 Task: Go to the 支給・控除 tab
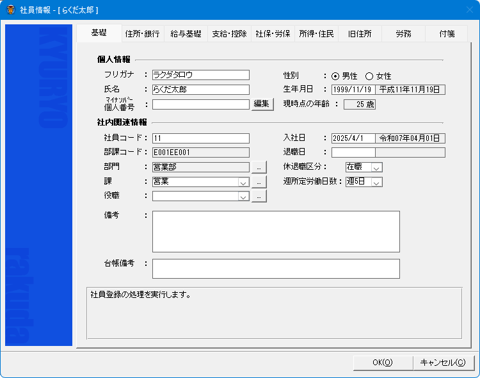coord(229,34)
